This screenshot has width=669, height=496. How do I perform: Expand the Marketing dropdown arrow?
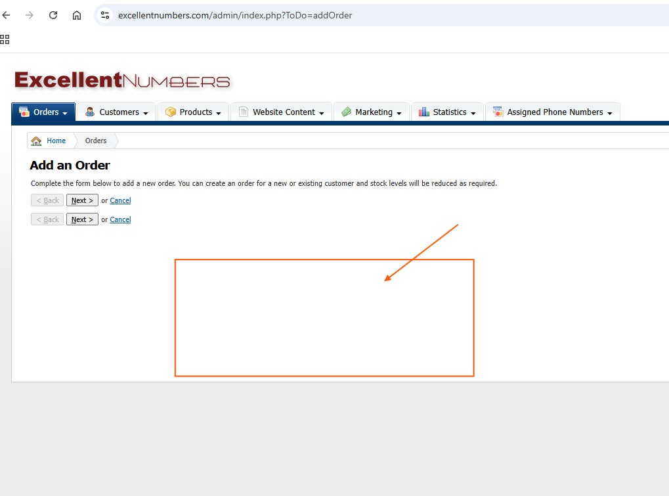(x=399, y=113)
